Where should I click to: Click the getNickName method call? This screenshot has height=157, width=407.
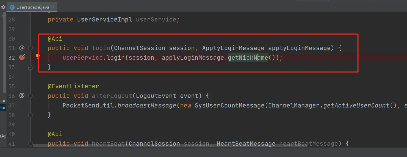pos(248,58)
